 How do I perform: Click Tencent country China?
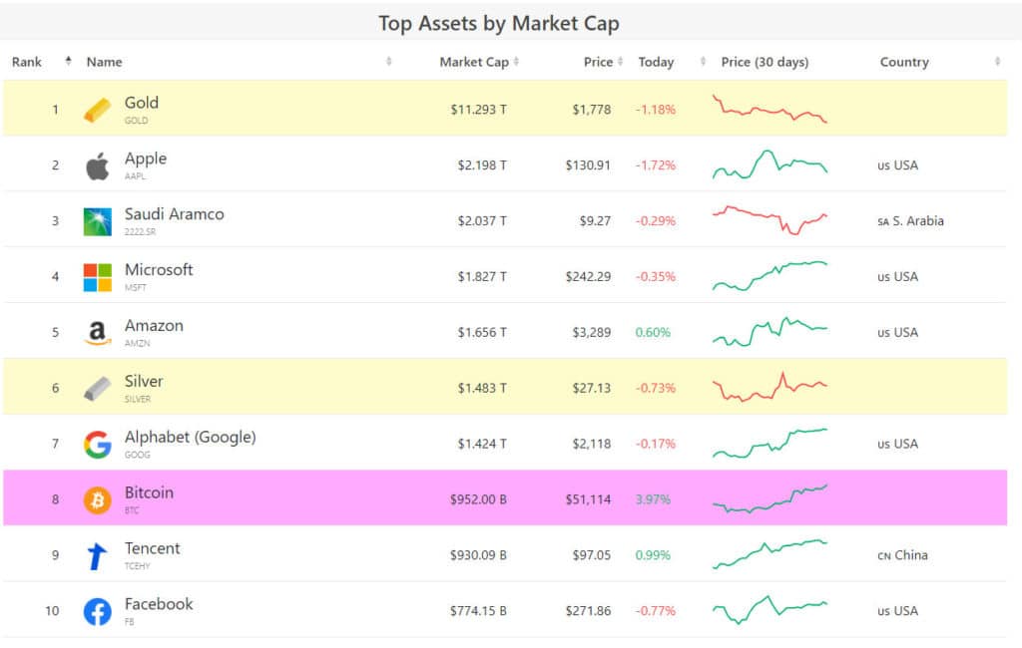pyautogui.click(x=902, y=555)
